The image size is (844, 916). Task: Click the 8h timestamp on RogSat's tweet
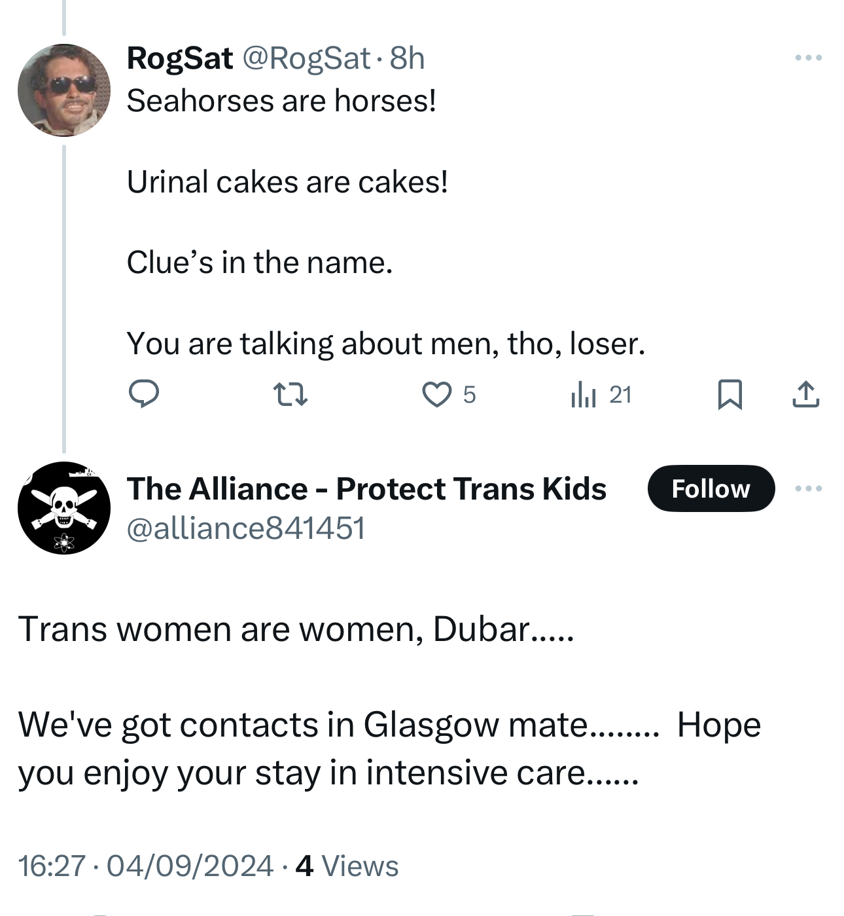coord(407,58)
